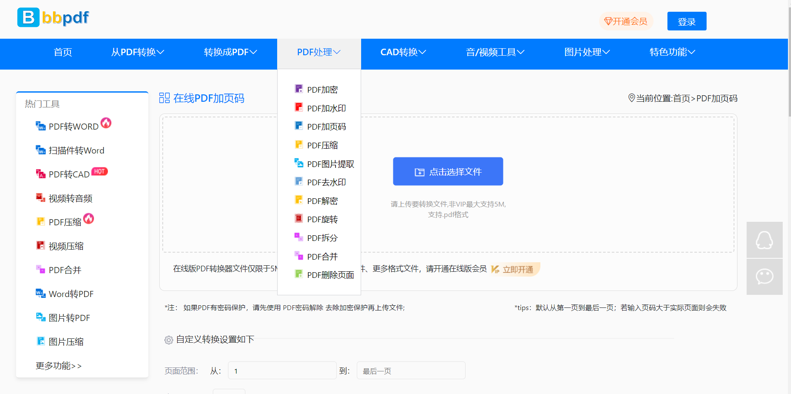Click 首页 in the breadcrumb path
The width and height of the screenshot is (791, 394).
pos(681,99)
